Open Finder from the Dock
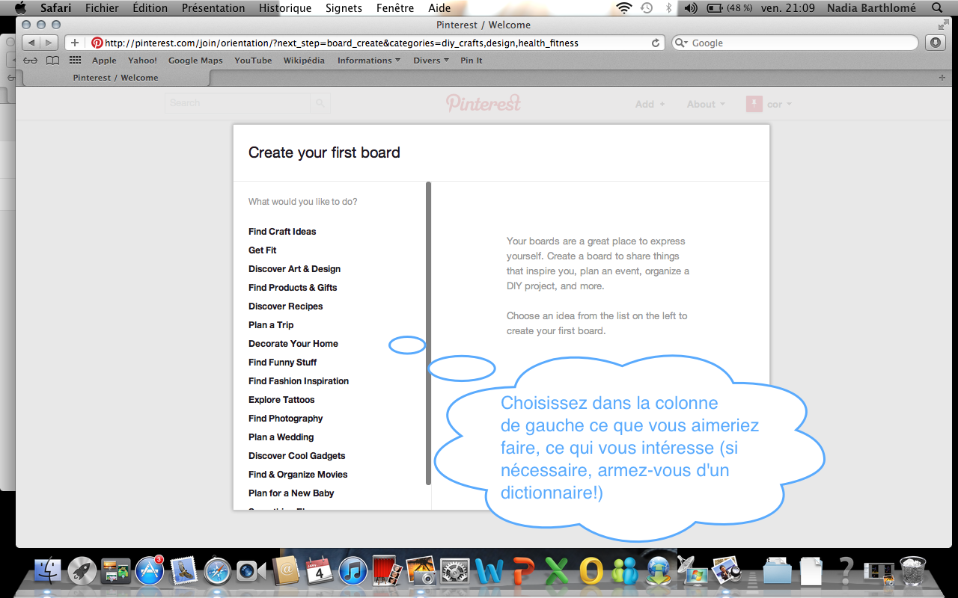Image resolution: width=958 pixels, height=598 pixels. (x=48, y=571)
